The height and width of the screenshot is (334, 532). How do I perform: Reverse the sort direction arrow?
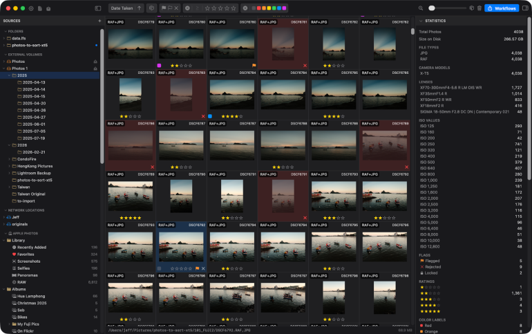pyautogui.click(x=140, y=8)
